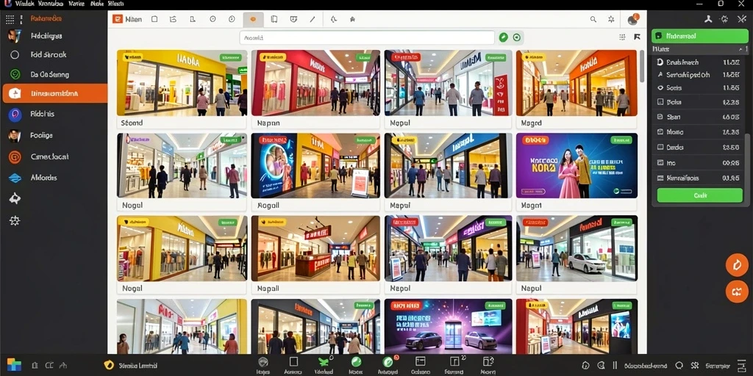Click the outlined sparkle star near the magnifier
Image resolution: width=753 pixels, height=376 pixels.
tap(611, 20)
